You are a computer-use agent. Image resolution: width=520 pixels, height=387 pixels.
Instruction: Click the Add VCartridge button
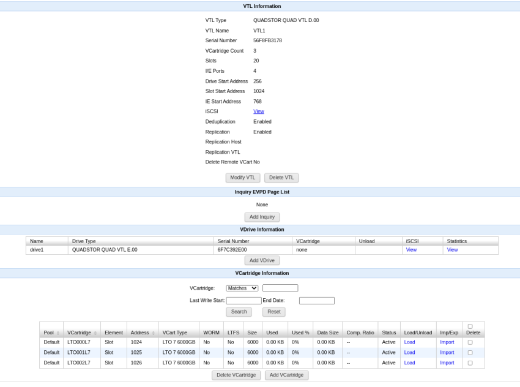(286, 375)
